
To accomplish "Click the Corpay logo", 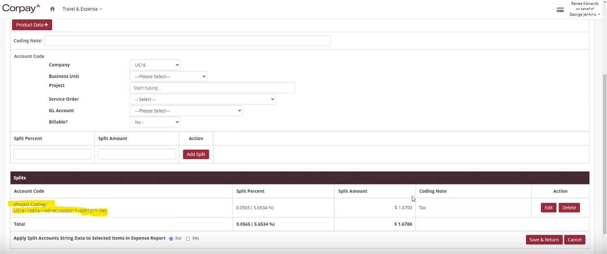I will pyautogui.click(x=21, y=8).
